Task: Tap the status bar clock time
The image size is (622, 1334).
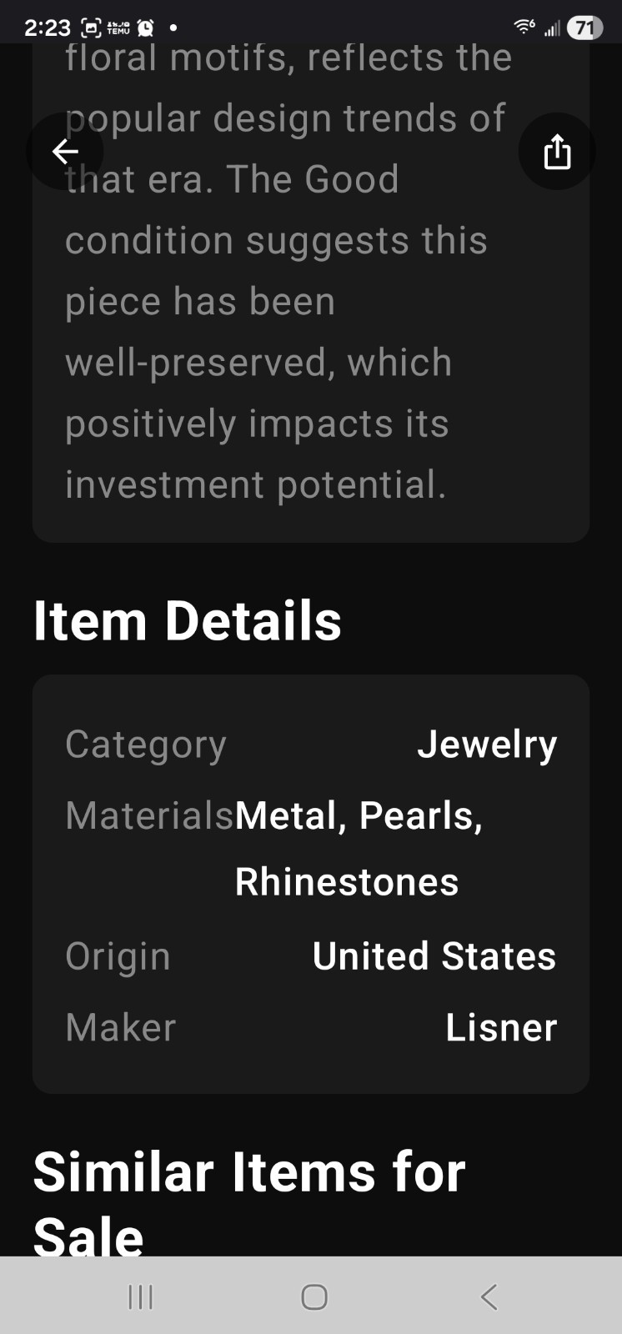Action: pos(48,28)
